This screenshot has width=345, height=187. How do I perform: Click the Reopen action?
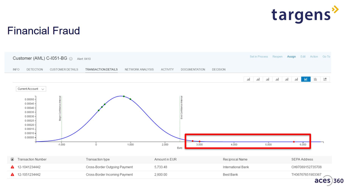(x=277, y=57)
